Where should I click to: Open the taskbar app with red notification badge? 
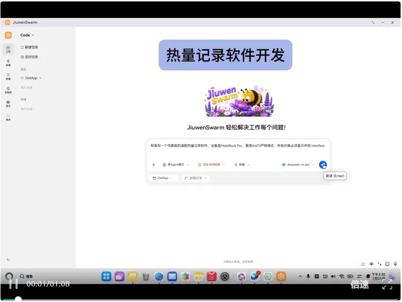[254, 277]
